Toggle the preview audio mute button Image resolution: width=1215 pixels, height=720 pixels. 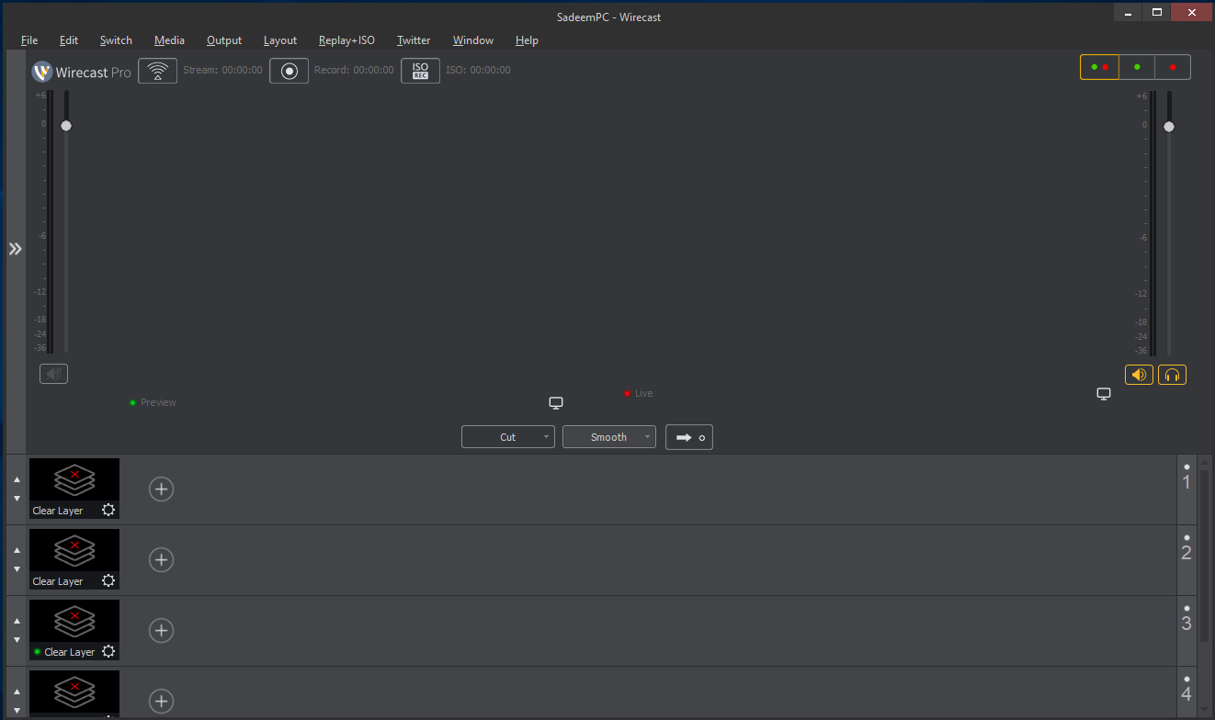53,374
